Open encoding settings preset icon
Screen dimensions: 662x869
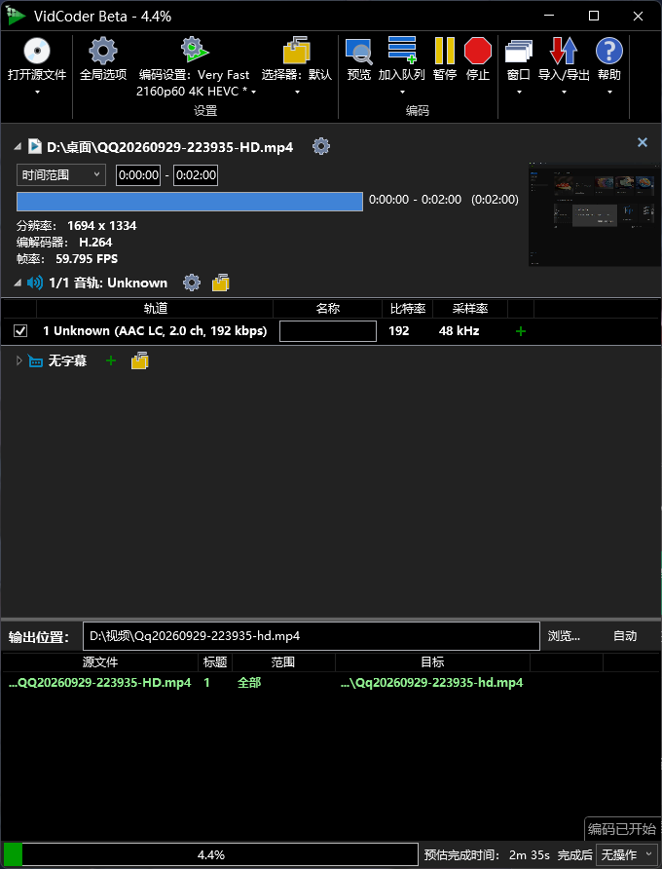[194, 50]
